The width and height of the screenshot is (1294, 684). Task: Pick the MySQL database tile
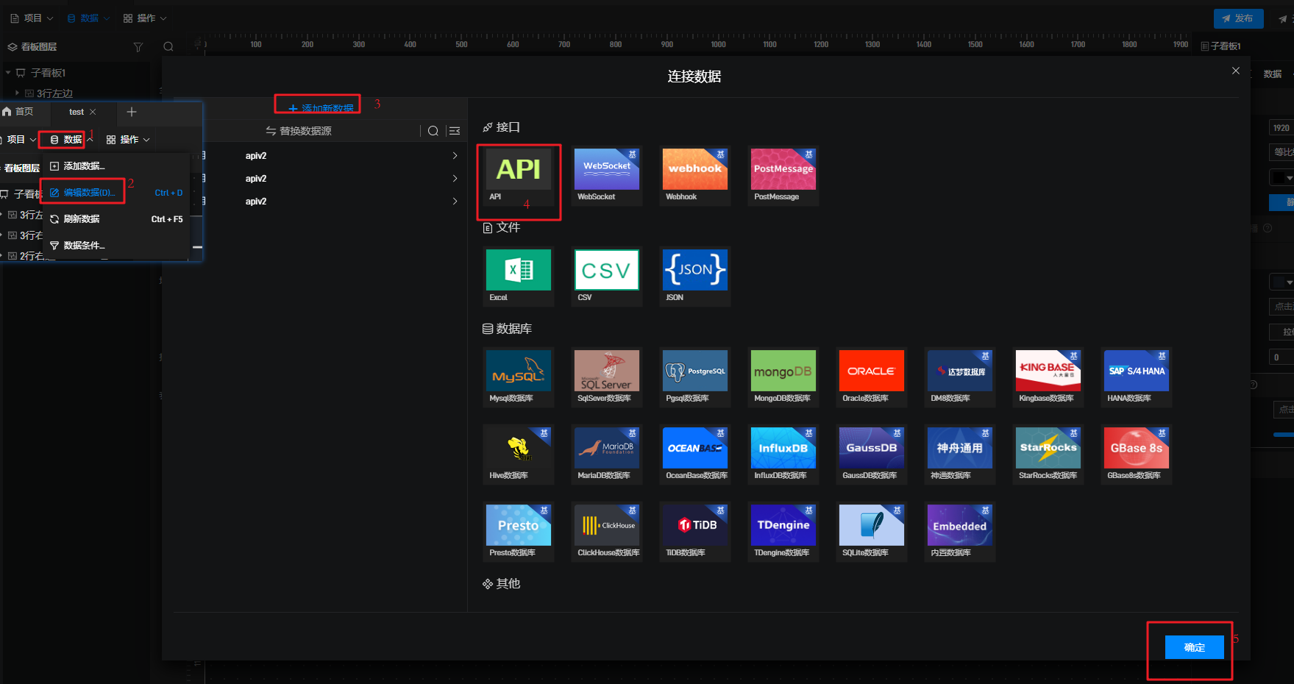pos(519,377)
